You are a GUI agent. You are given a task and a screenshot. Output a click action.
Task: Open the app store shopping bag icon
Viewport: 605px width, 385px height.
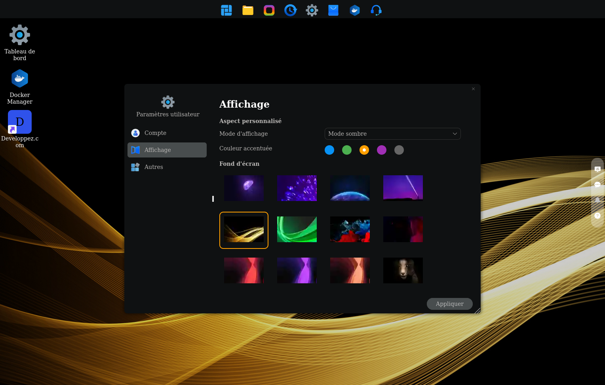click(x=333, y=10)
